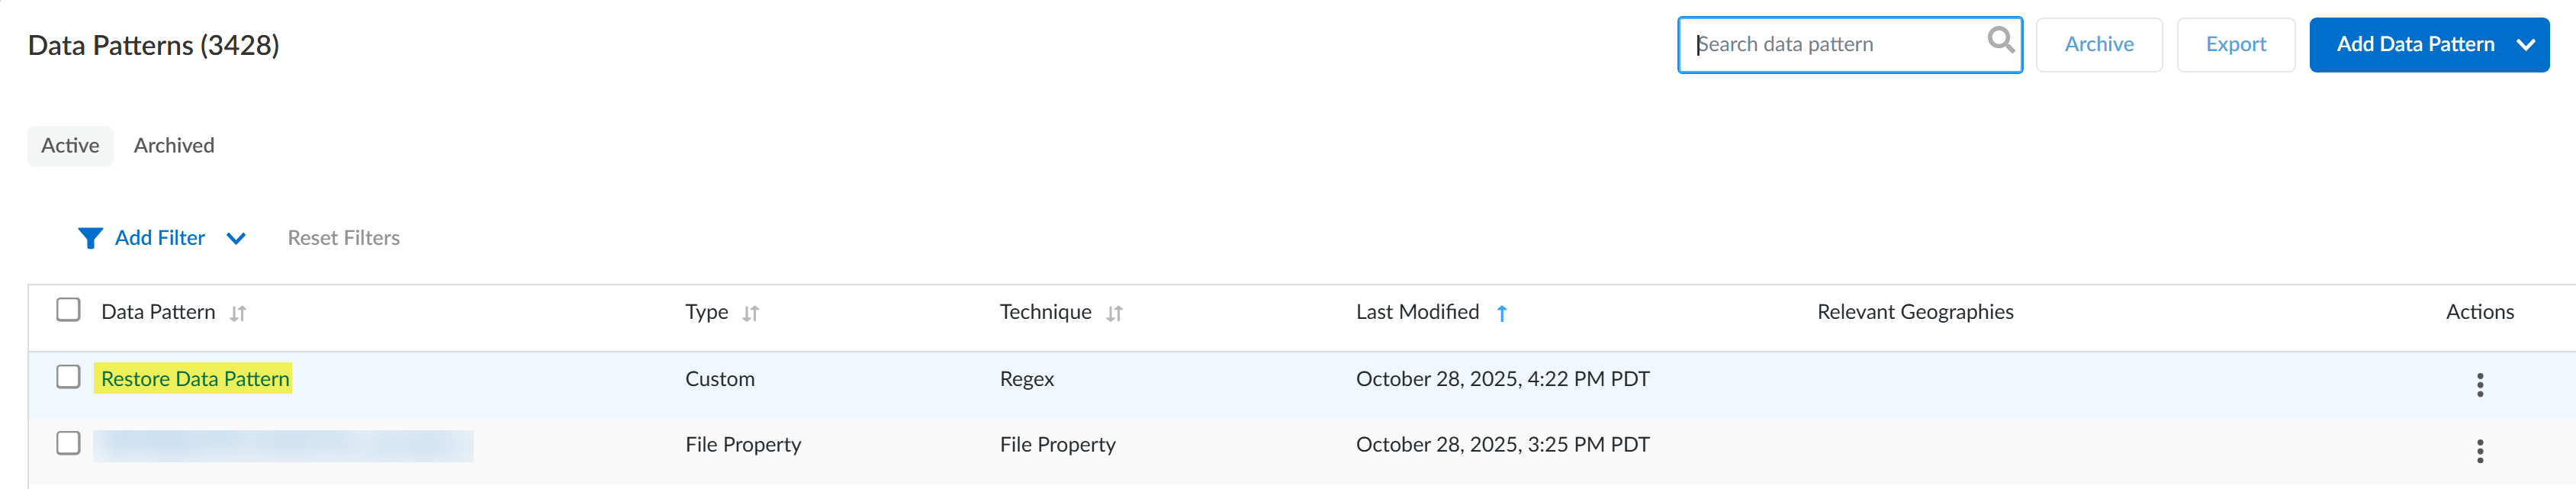Toggle Last Modified ascending sort arrow
The height and width of the screenshot is (489, 2576).
tap(1501, 314)
